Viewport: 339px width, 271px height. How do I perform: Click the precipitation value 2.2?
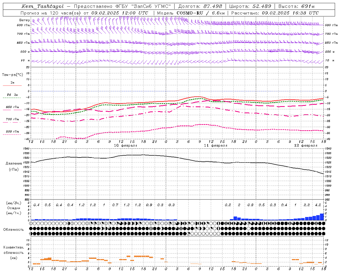click(x=307, y=205)
